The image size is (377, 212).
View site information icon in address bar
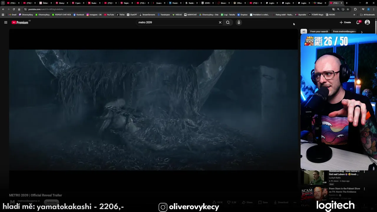pyautogui.click(x=25, y=9)
